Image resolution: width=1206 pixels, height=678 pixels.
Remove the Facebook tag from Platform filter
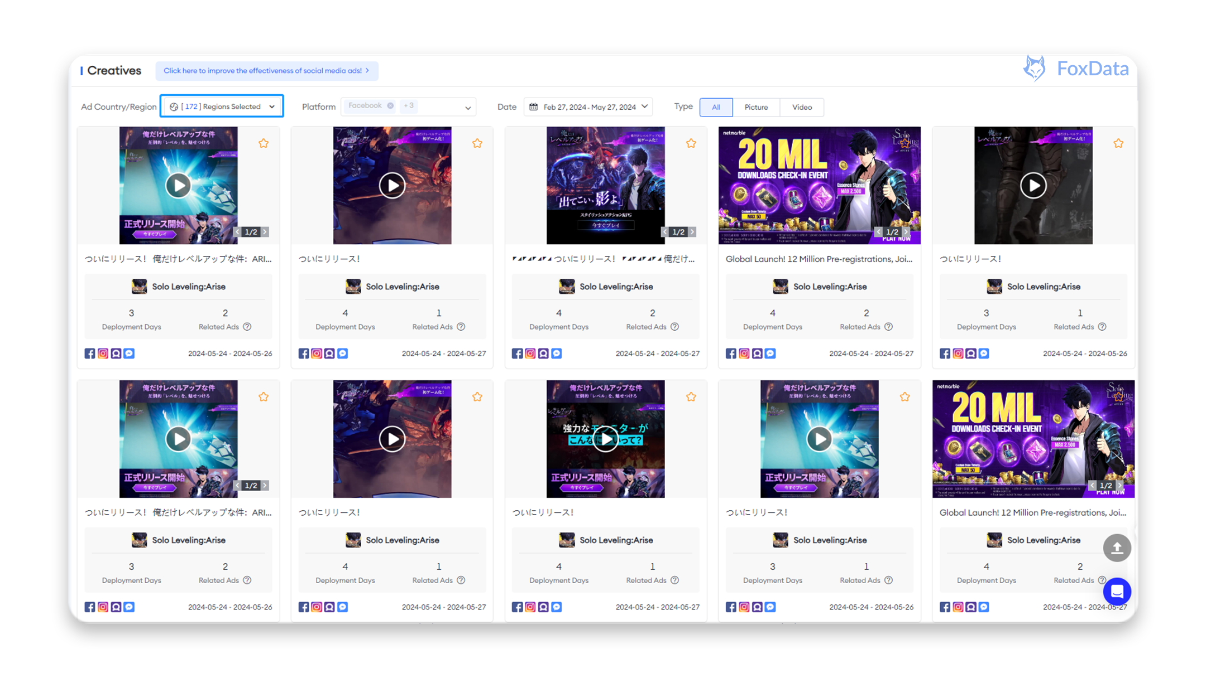[390, 105]
